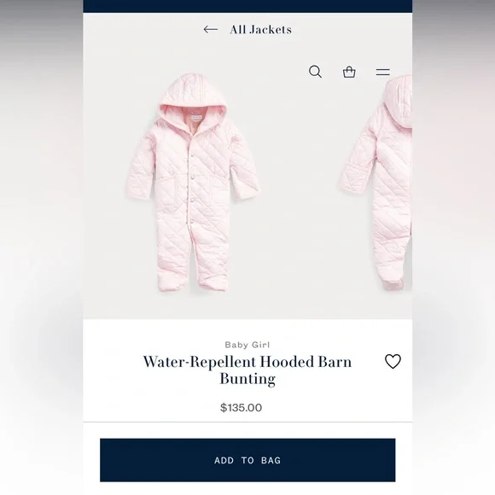495x495 pixels.
Task: Click the back arrow beside All Jackets
Action: [211, 29]
